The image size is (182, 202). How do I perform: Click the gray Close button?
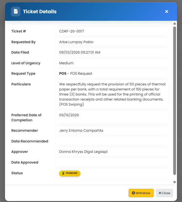pos(164,193)
